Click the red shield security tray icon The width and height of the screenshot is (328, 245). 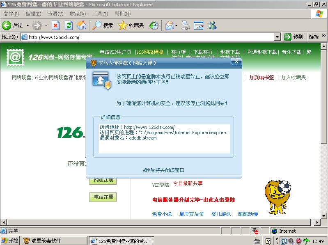[x=298, y=241]
